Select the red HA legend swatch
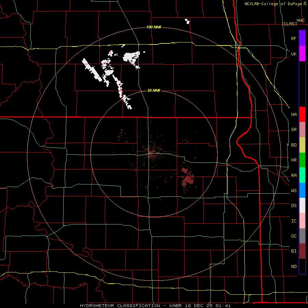This screenshot has height=308, width=308. (302, 114)
